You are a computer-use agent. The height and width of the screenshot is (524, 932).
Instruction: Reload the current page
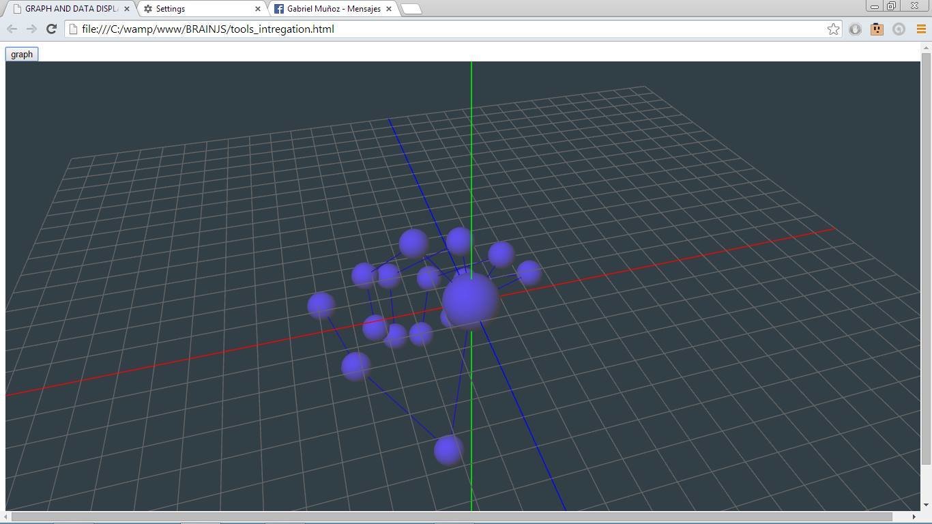click(51, 29)
